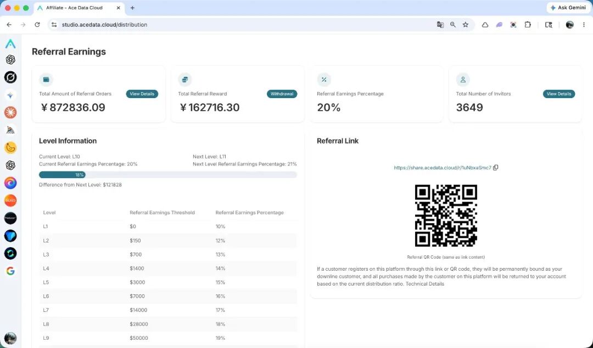
Task: Click the user avatar at sidebar bottom
Action: (10, 338)
